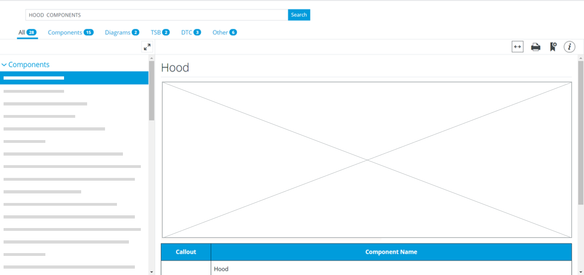Open the information icon
Image resolution: width=584 pixels, height=275 pixels.
point(569,47)
